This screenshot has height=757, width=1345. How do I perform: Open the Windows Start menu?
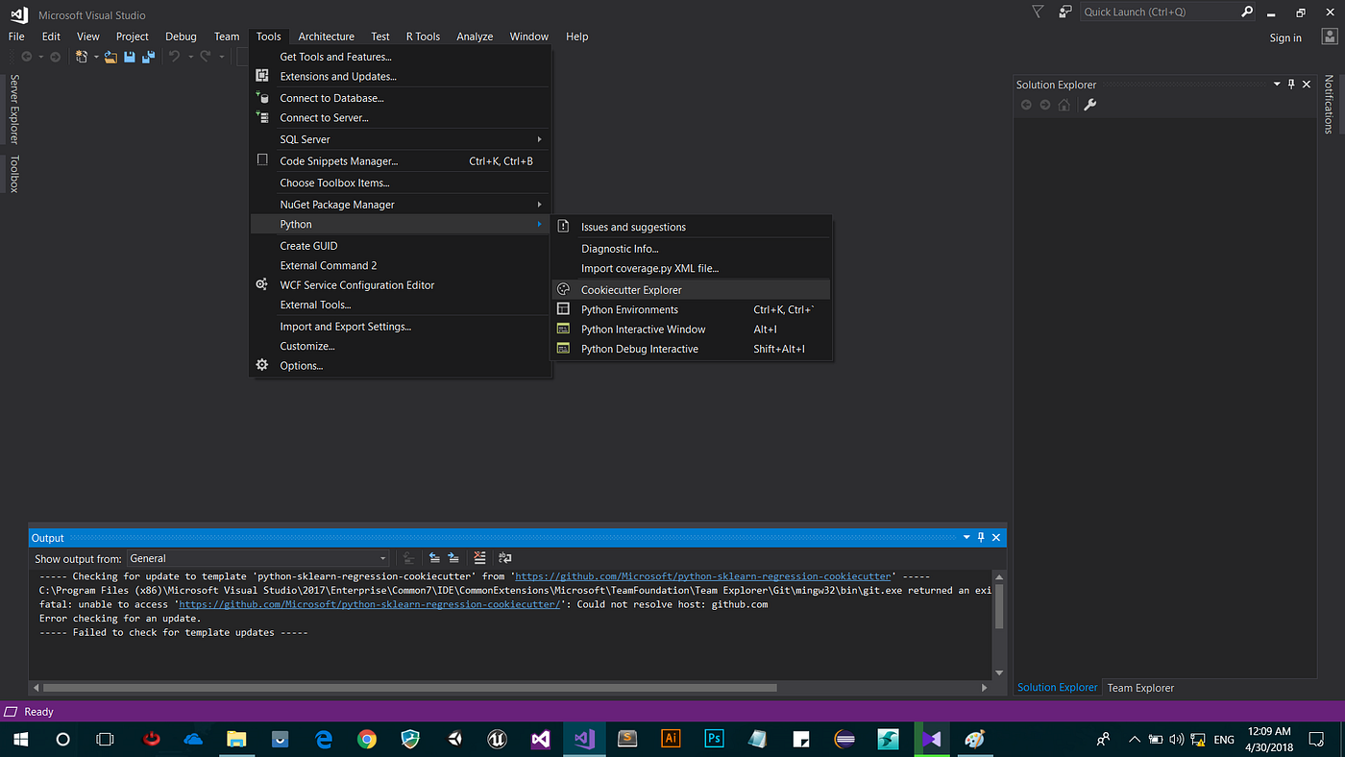click(19, 739)
